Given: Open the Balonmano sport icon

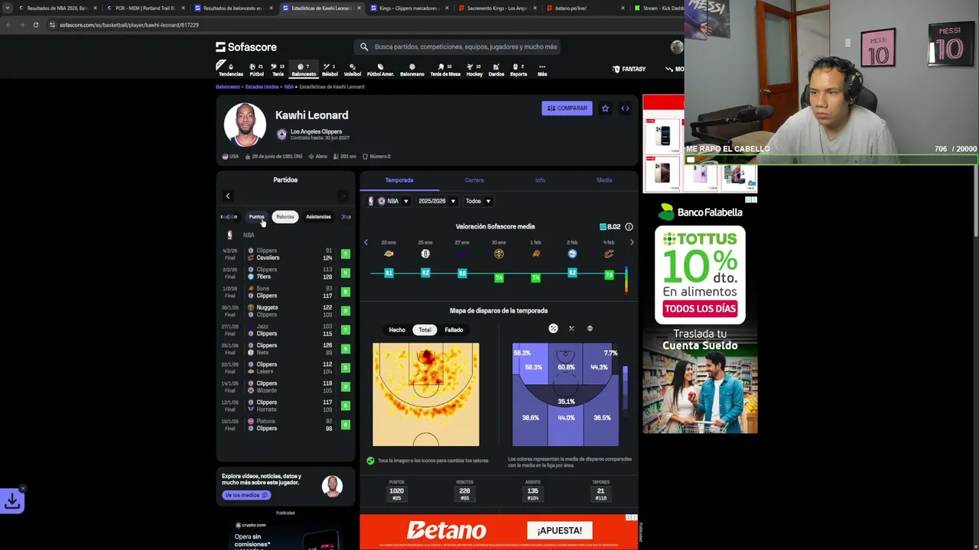Looking at the screenshot, I should 412,70.
